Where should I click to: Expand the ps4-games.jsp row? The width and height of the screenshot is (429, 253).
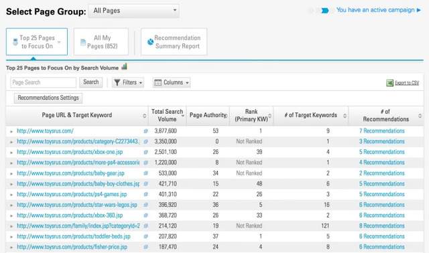[11, 195]
